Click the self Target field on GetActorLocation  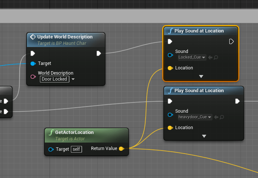76,149
